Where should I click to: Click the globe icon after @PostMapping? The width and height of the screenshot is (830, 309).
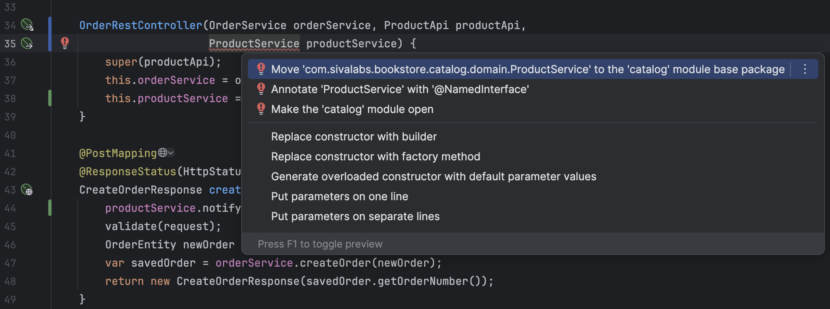162,153
